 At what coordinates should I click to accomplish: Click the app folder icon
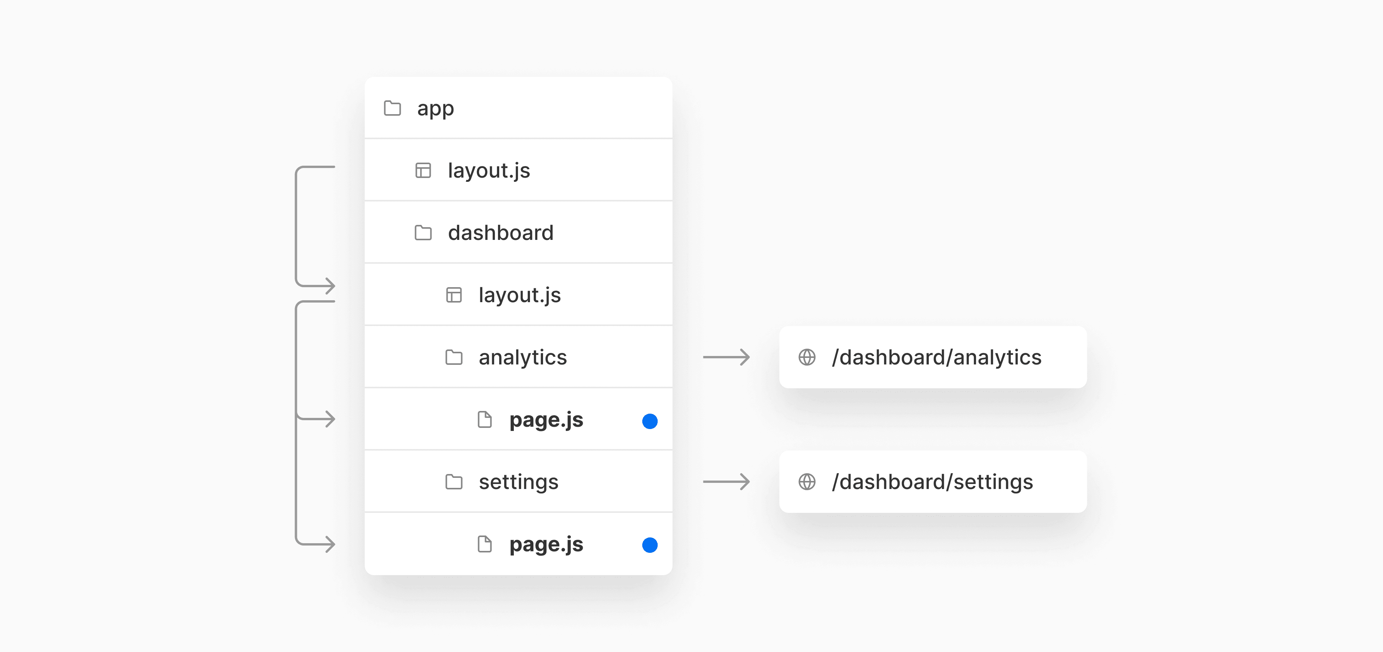(392, 108)
